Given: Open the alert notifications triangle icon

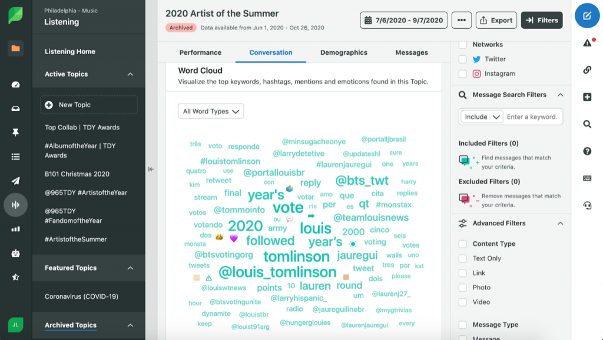Looking at the screenshot, I should click(x=587, y=42).
